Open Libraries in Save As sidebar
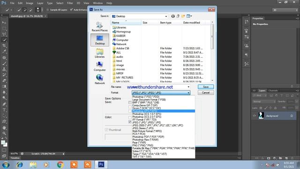The image size is (300, 169). (100, 53)
